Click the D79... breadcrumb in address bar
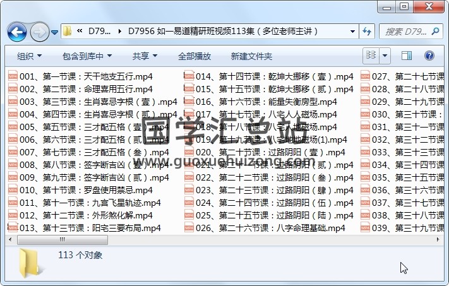 [x=100, y=31]
